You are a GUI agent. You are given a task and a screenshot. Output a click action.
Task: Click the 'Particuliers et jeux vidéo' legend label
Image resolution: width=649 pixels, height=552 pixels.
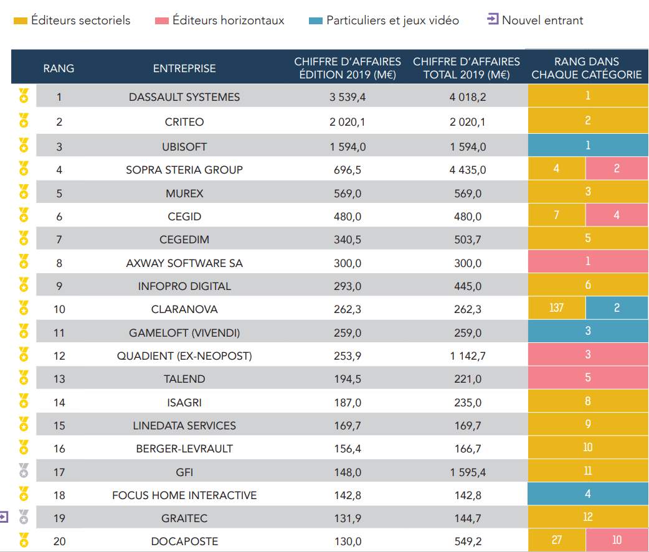[393, 21]
